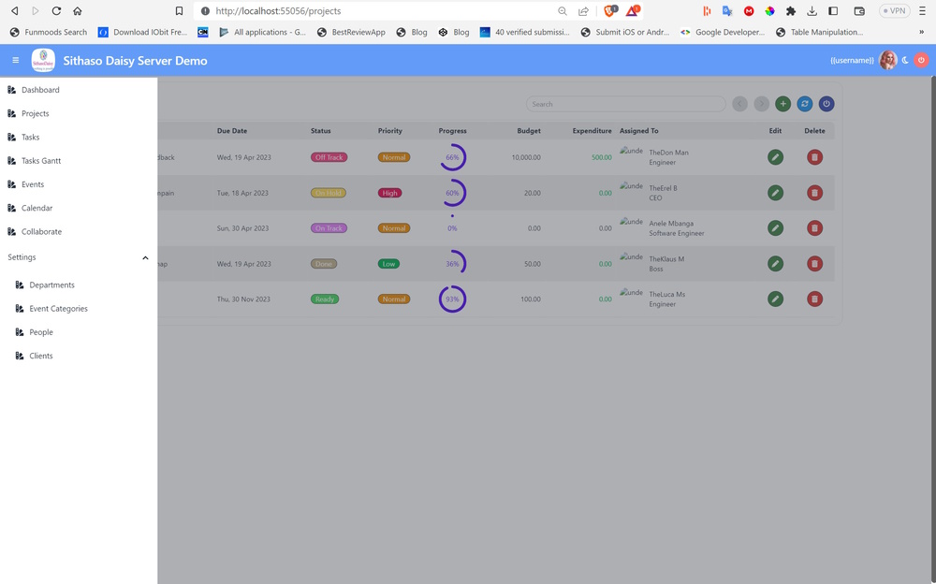Click the Off Track status badge
The width and height of the screenshot is (936, 584).
click(x=329, y=157)
